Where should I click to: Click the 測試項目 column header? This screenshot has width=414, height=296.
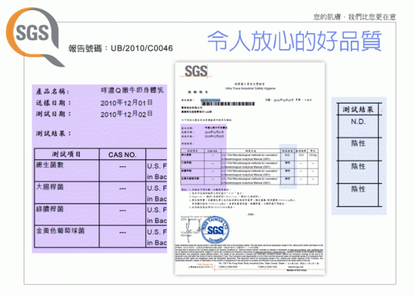pyautogui.click(x=67, y=154)
